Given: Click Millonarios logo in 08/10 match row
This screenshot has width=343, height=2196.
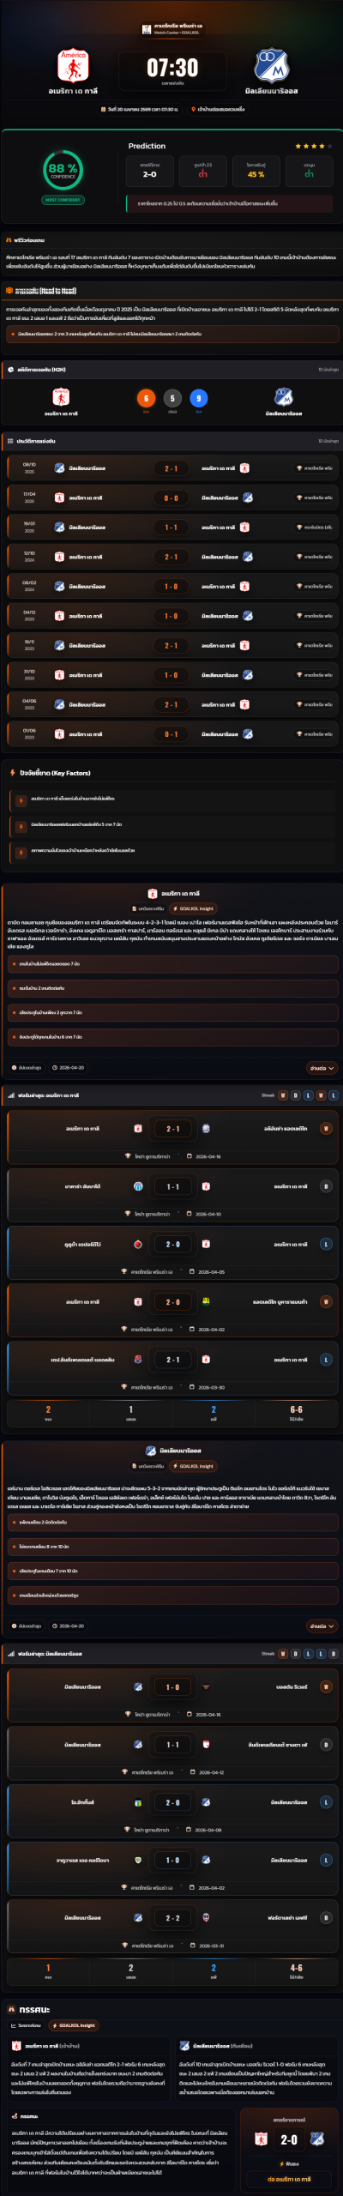Looking at the screenshot, I should tap(59, 468).
